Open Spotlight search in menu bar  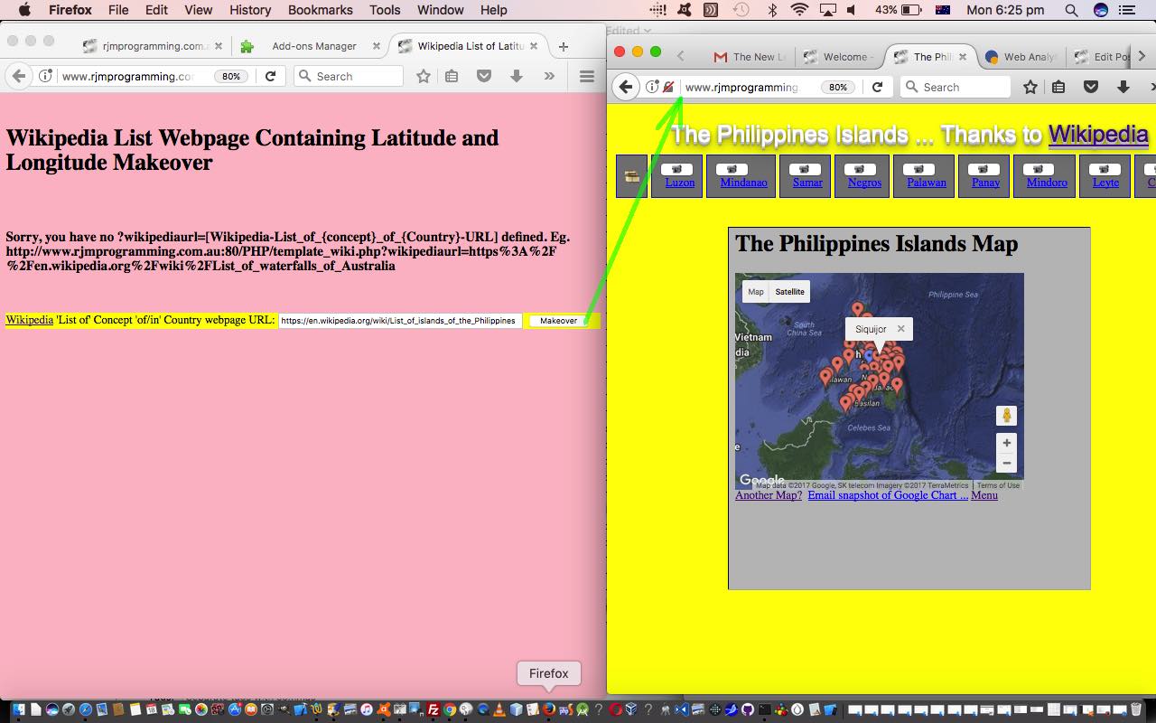pos(1071,10)
